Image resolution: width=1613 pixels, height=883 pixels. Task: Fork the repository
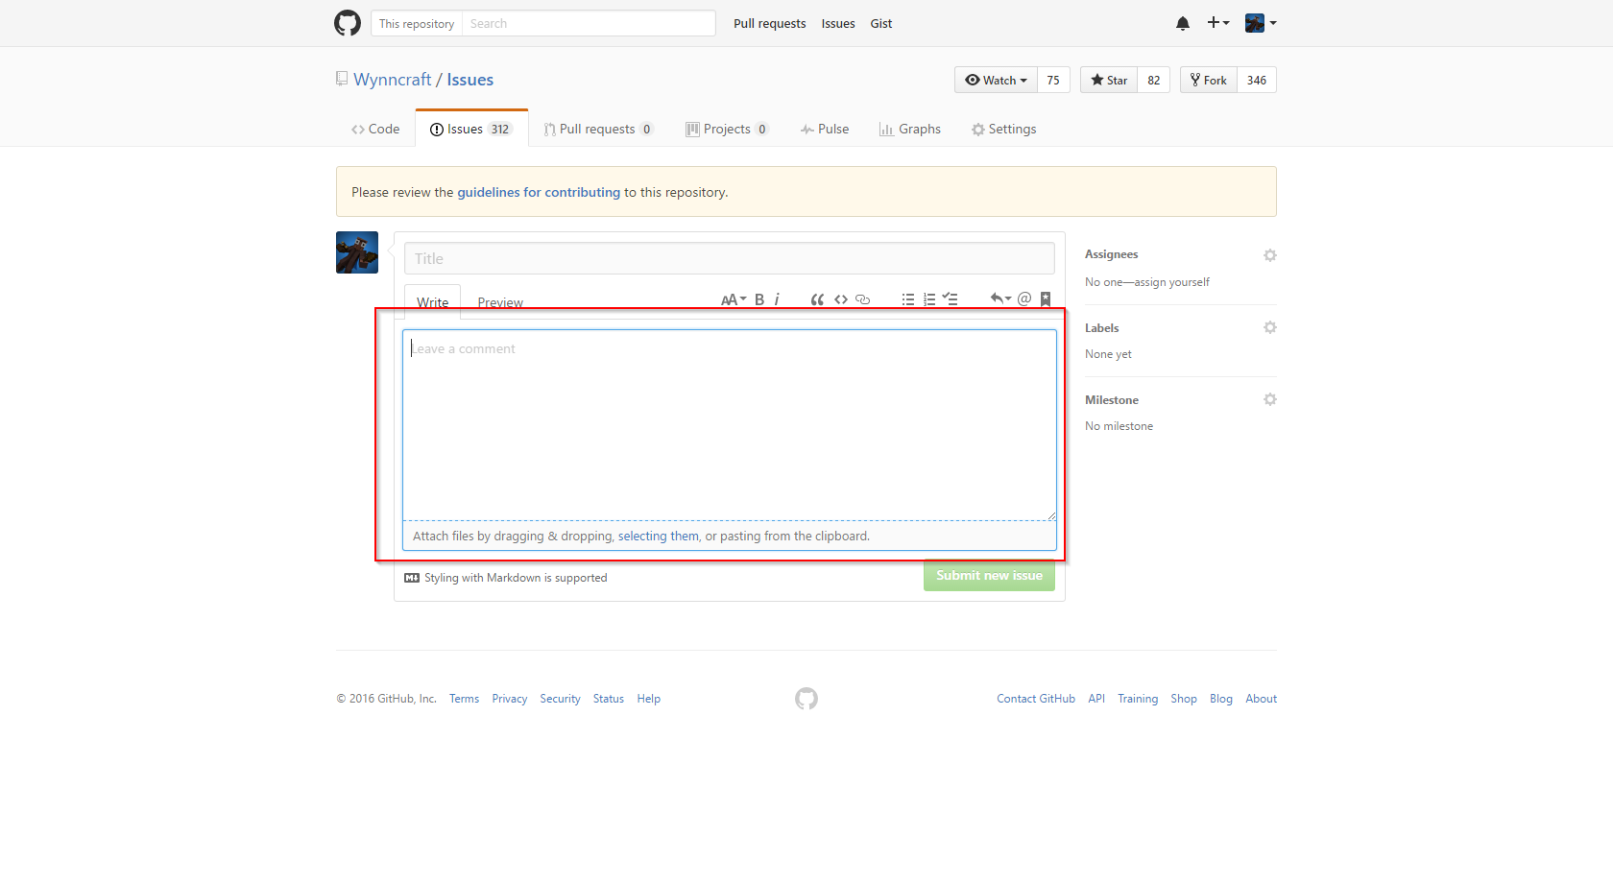click(1209, 80)
